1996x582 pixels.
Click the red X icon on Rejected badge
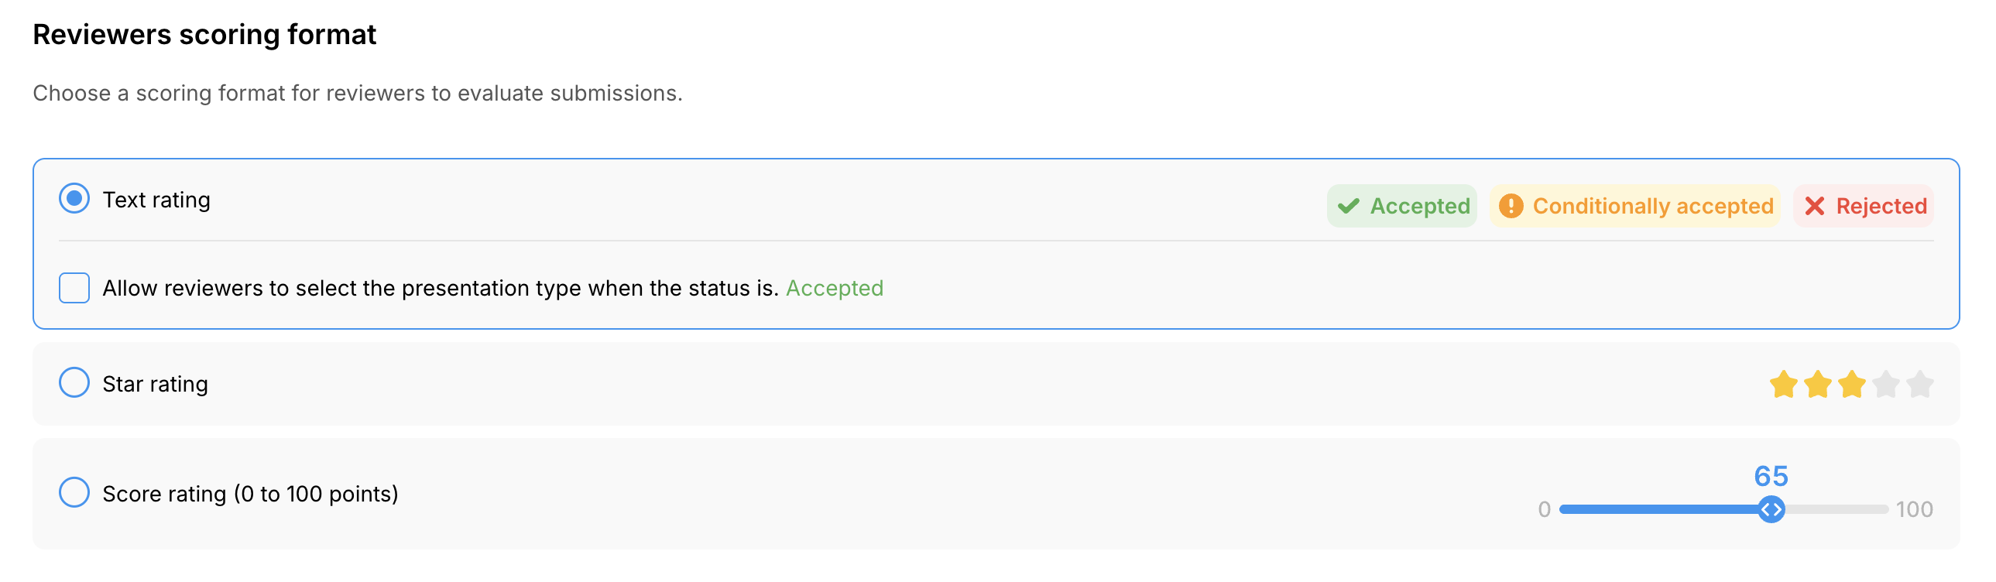point(1814,206)
